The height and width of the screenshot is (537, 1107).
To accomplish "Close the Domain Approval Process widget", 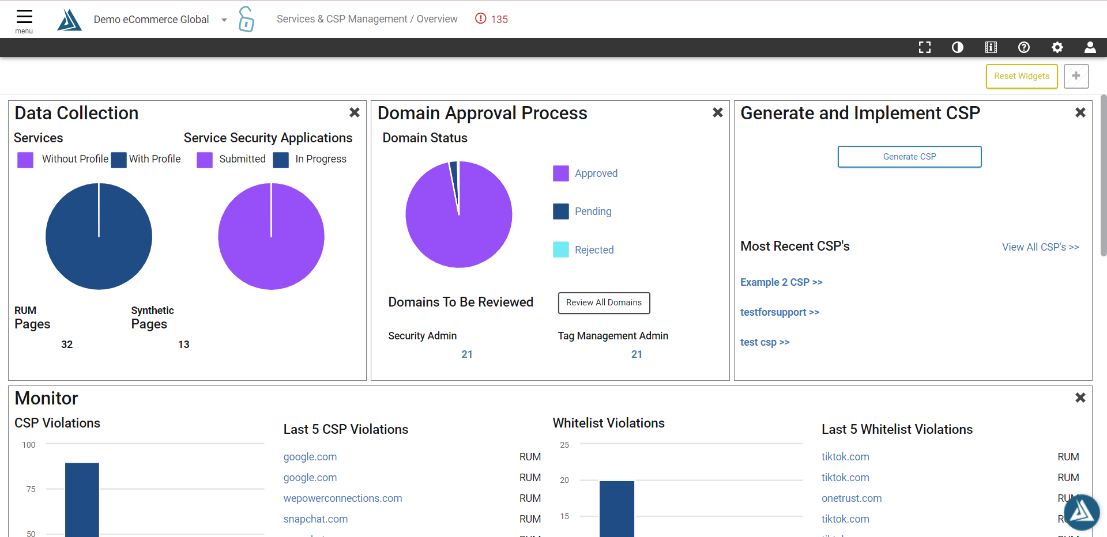I will pyautogui.click(x=718, y=112).
